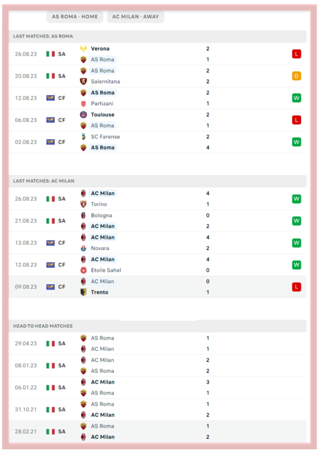Click the Toulouse club crest icon
The width and height of the screenshot is (319, 452).
click(x=84, y=115)
